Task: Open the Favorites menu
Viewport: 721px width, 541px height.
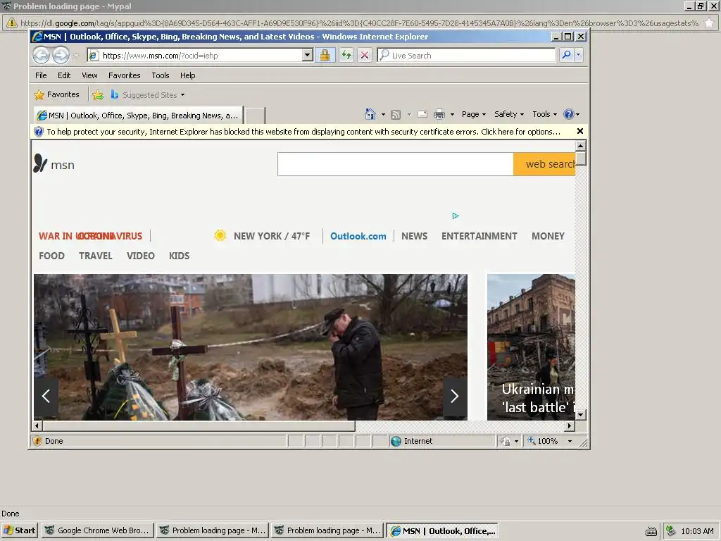Action: click(x=124, y=75)
